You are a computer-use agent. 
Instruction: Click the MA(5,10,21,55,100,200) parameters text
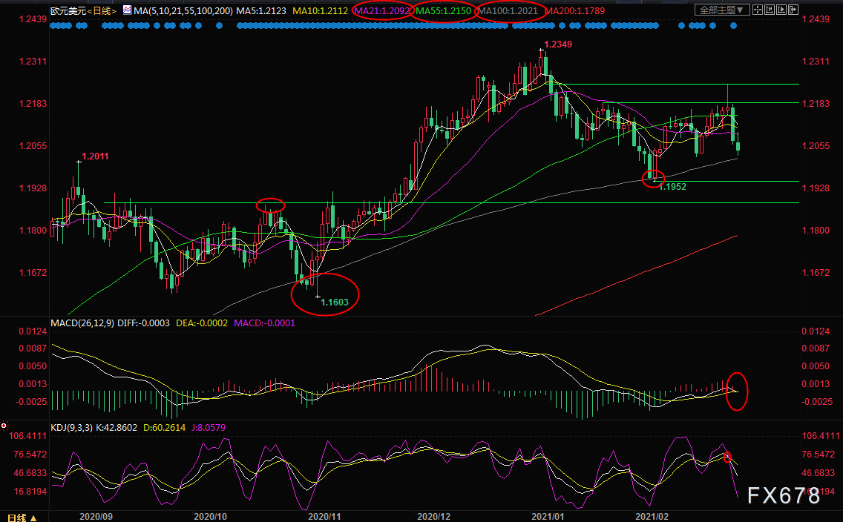tap(183, 10)
